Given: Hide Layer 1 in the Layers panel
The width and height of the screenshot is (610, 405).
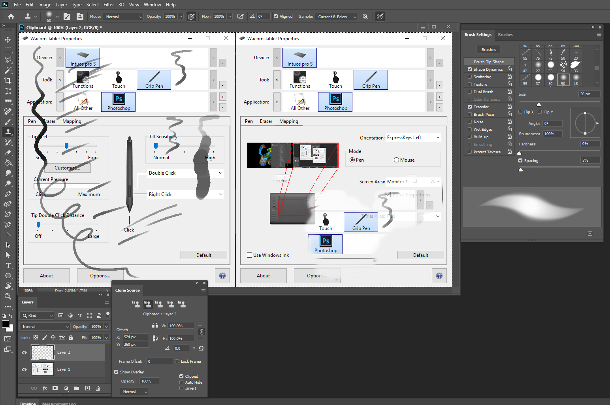Looking at the screenshot, I should point(24,369).
